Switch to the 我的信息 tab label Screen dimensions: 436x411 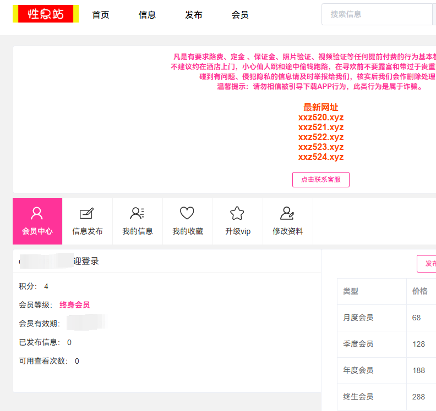[x=138, y=231]
